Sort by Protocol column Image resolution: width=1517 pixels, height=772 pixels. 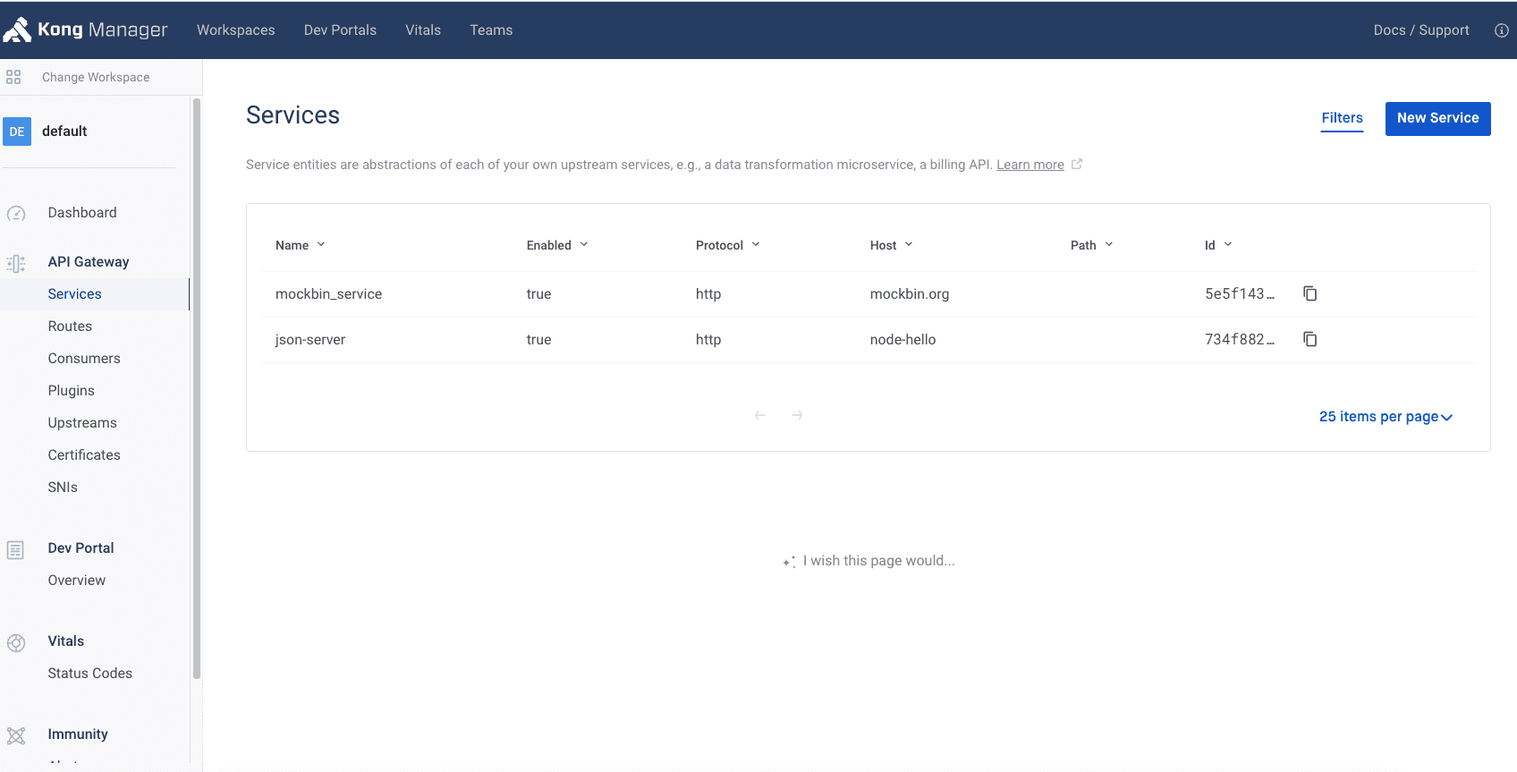click(728, 245)
